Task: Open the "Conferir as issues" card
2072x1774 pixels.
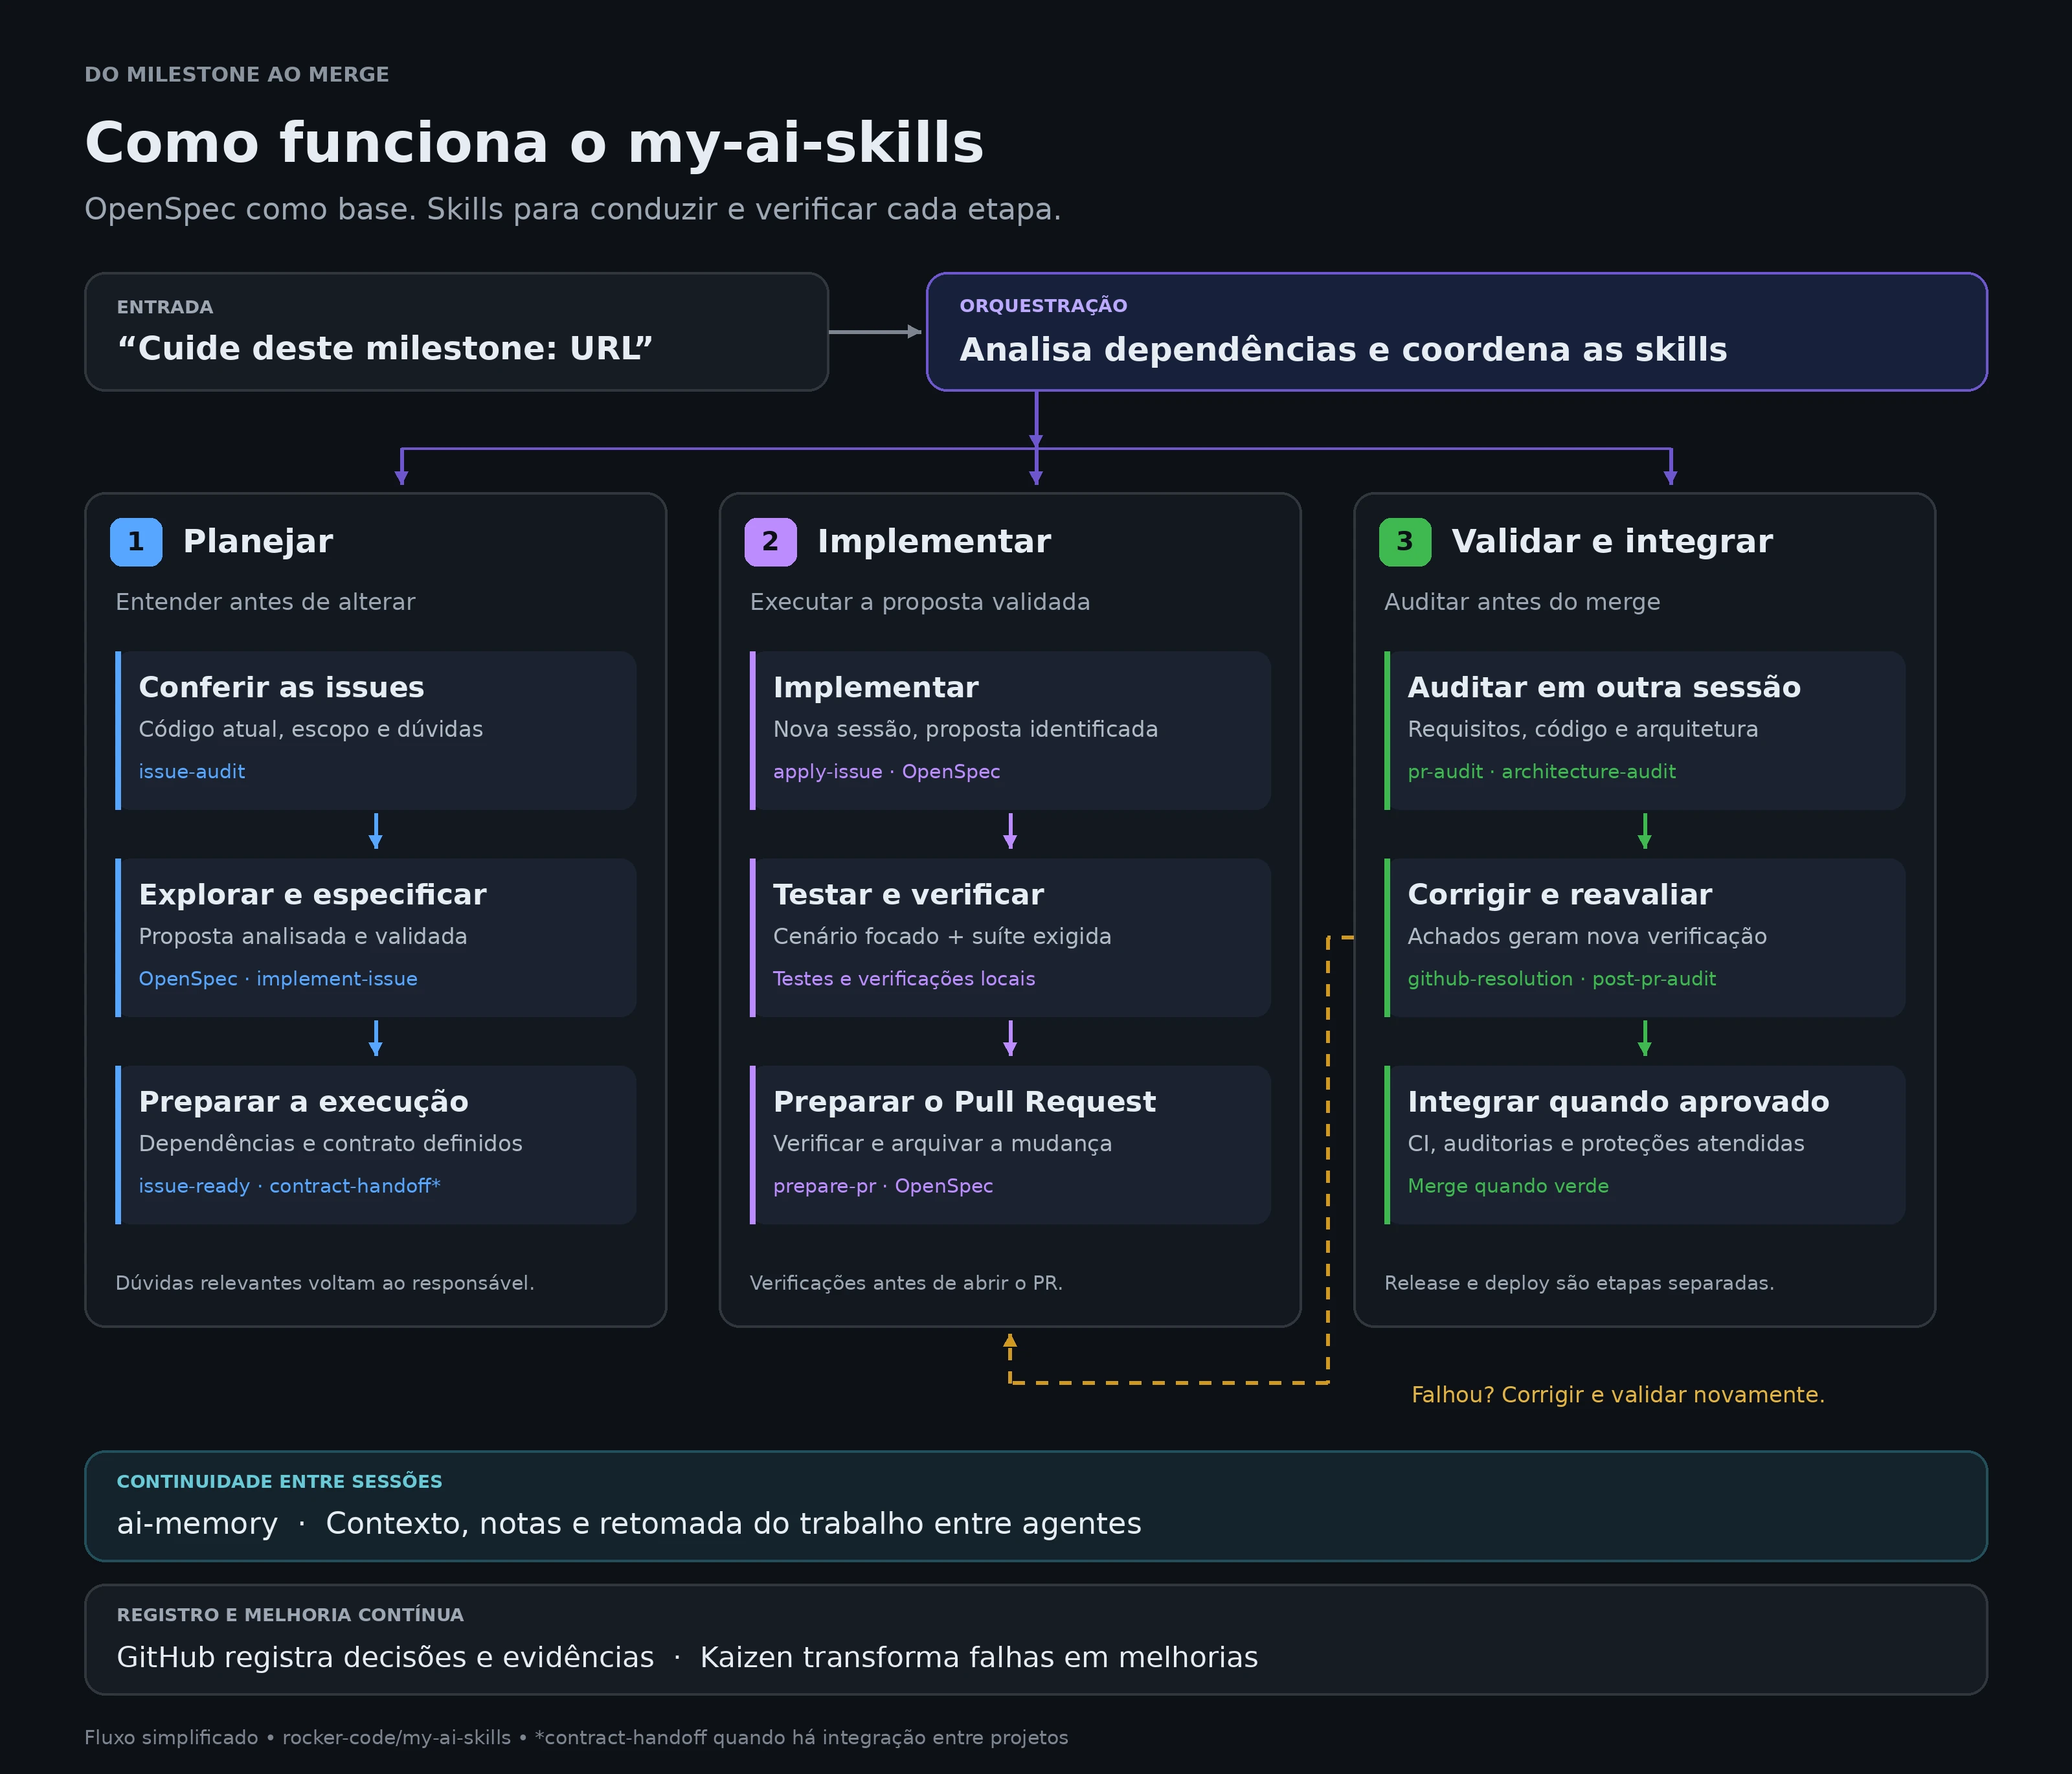Action: click(376, 731)
